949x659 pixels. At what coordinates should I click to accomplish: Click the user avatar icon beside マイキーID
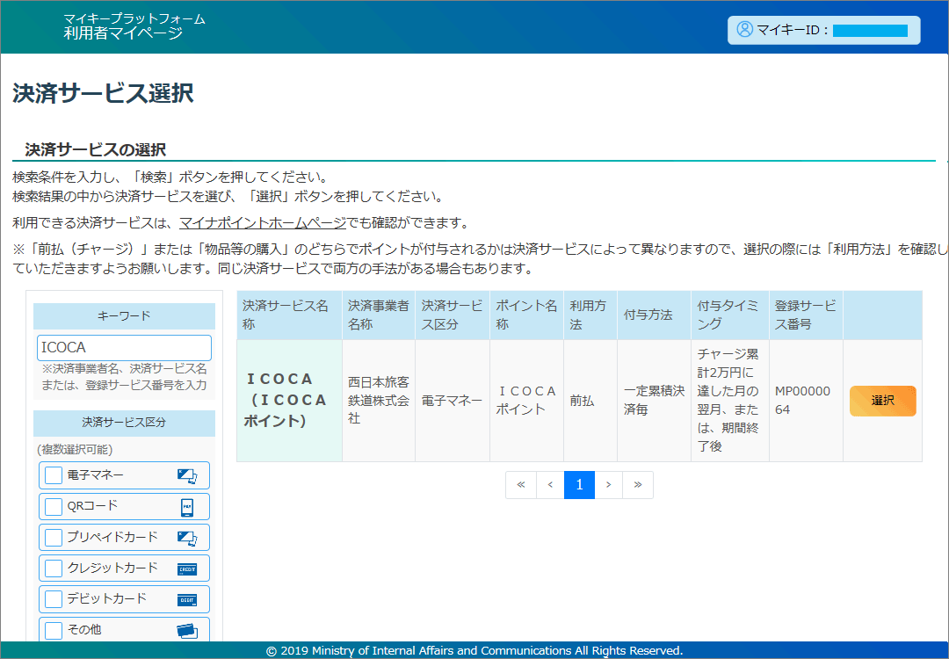(x=744, y=29)
